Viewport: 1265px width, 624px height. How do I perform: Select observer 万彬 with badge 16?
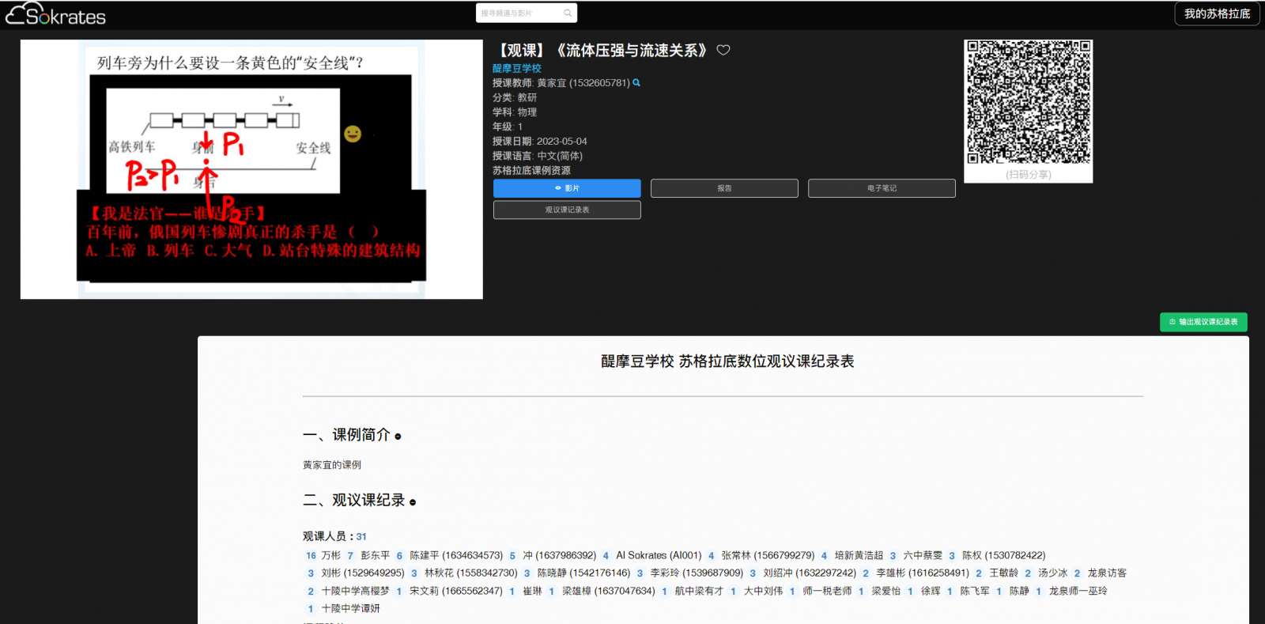330,556
